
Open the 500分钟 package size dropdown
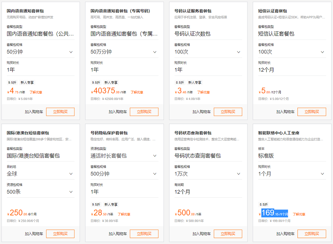tap(124, 174)
